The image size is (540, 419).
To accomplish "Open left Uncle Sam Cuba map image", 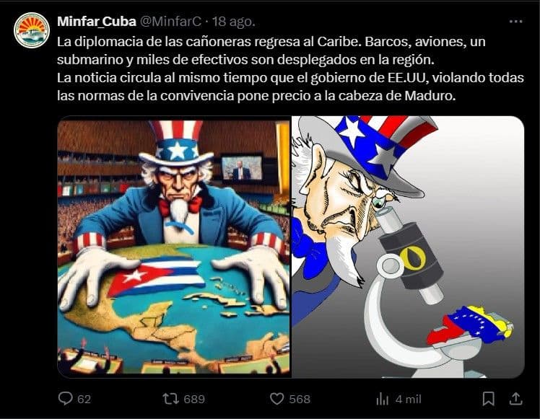I will point(174,247).
